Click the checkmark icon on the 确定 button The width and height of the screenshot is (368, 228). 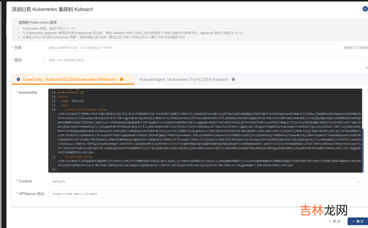pos(352,221)
